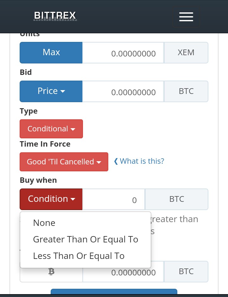Expand the Good 'Til Cancelled dropdown
Image resolution: width=228 pixels, height=297 pixels.
pos(64,162)
